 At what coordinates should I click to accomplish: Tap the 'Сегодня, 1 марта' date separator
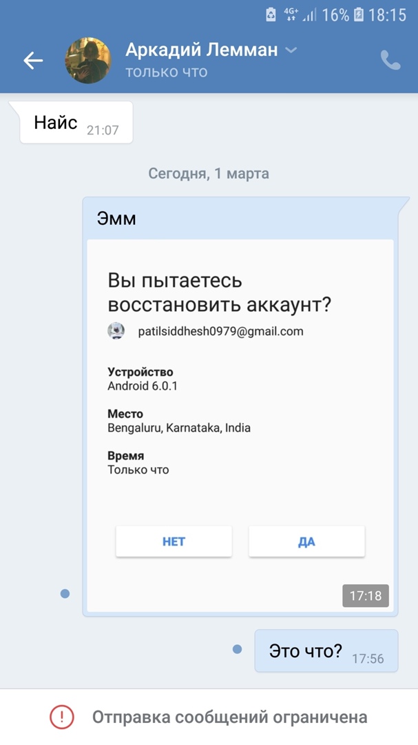pyautogui.click(x=209, y=173)
